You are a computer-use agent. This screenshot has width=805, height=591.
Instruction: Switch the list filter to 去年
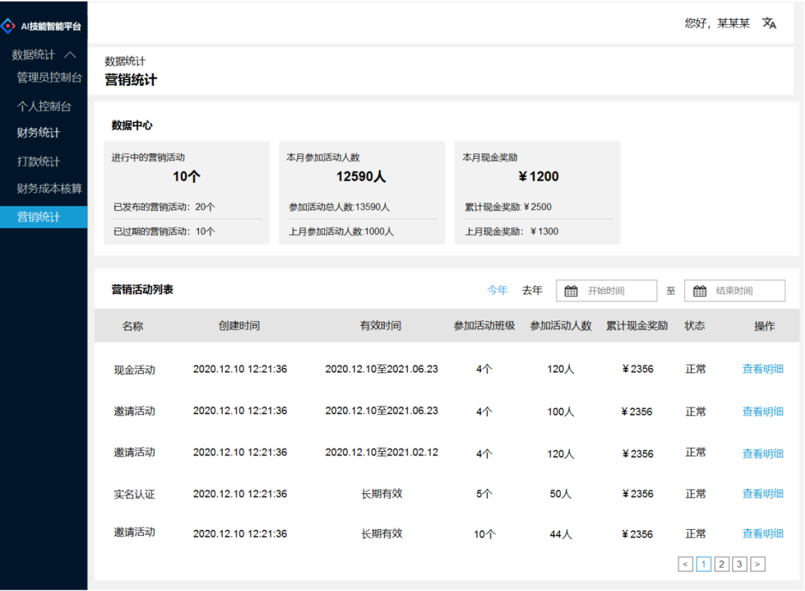533,290
